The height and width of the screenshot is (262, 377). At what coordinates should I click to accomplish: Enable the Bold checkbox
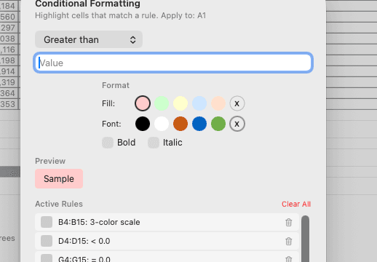click(108, 143)
